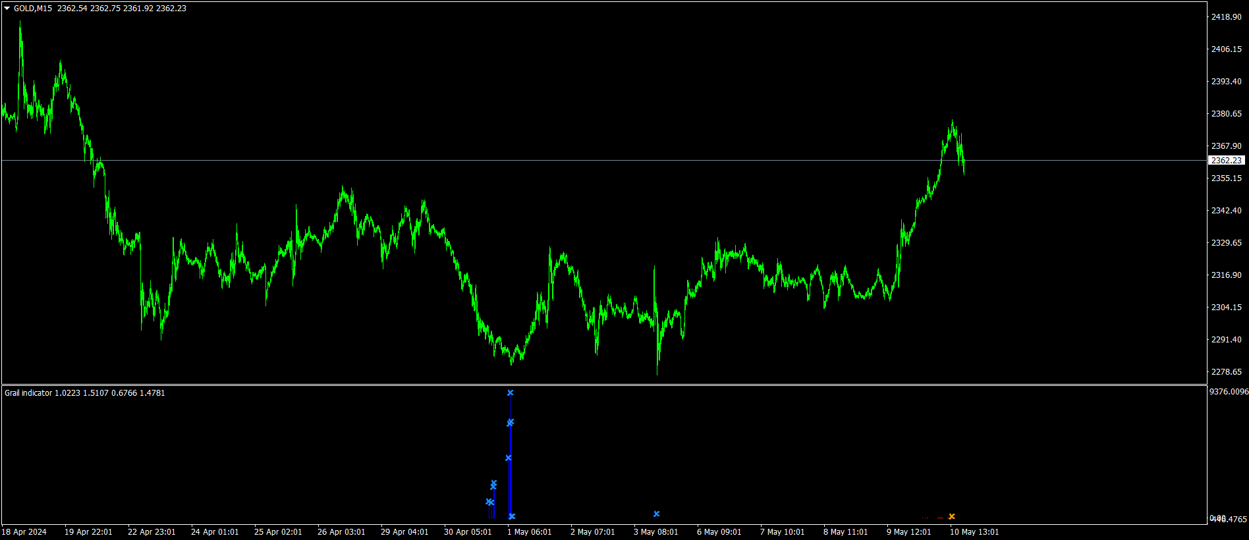Click the 10 May 13:01 time label
This screenshot has width=1249, height=540.
tap(974, 532)
